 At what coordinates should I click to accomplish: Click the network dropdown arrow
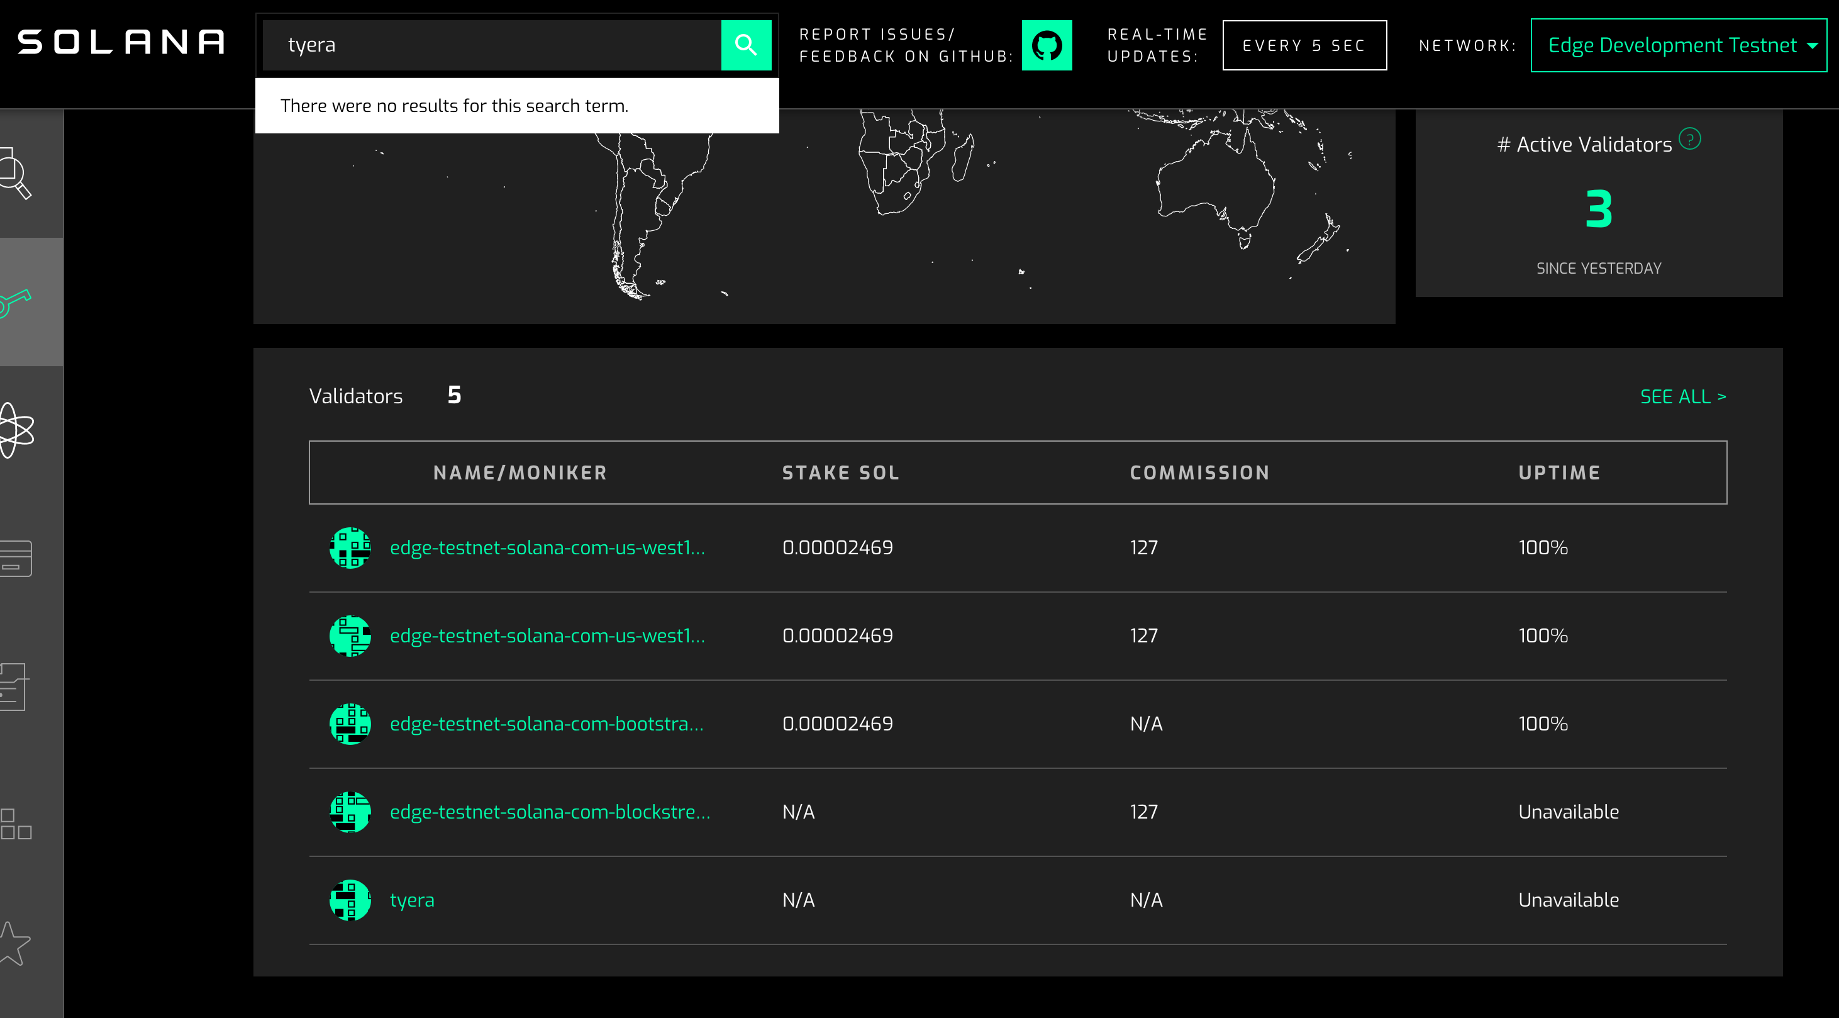click(x=1812, y=45)
